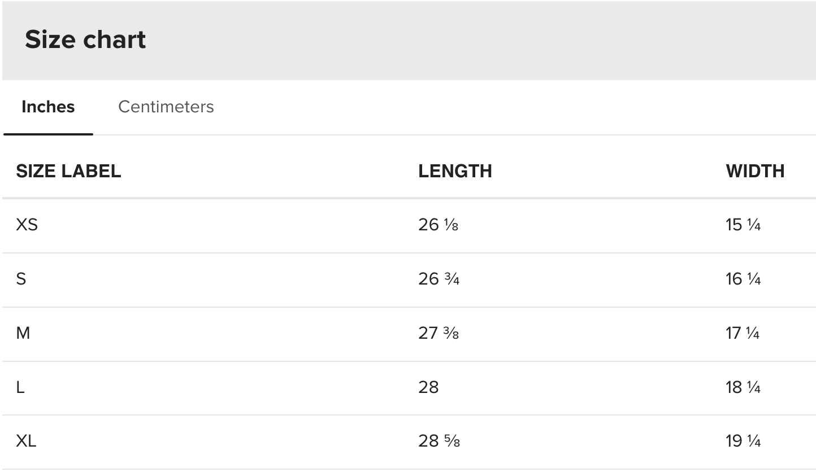
Task: Switch to the Centimeters tab
Action: [166, 107]
